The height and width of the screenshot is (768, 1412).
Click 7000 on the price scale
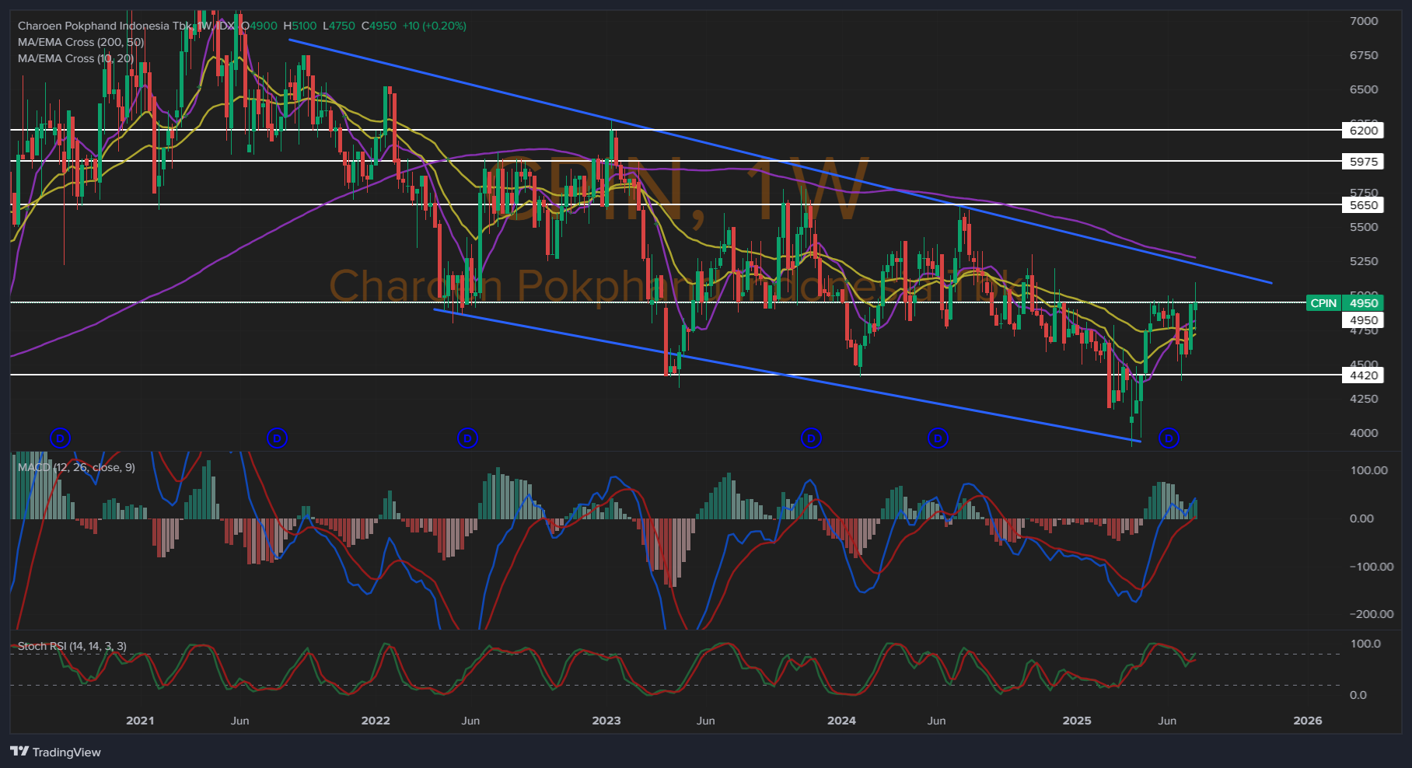coord(1364,21)
